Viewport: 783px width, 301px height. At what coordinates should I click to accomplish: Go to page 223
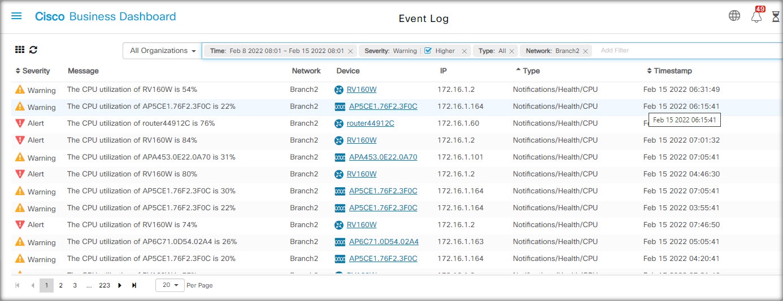105,285
